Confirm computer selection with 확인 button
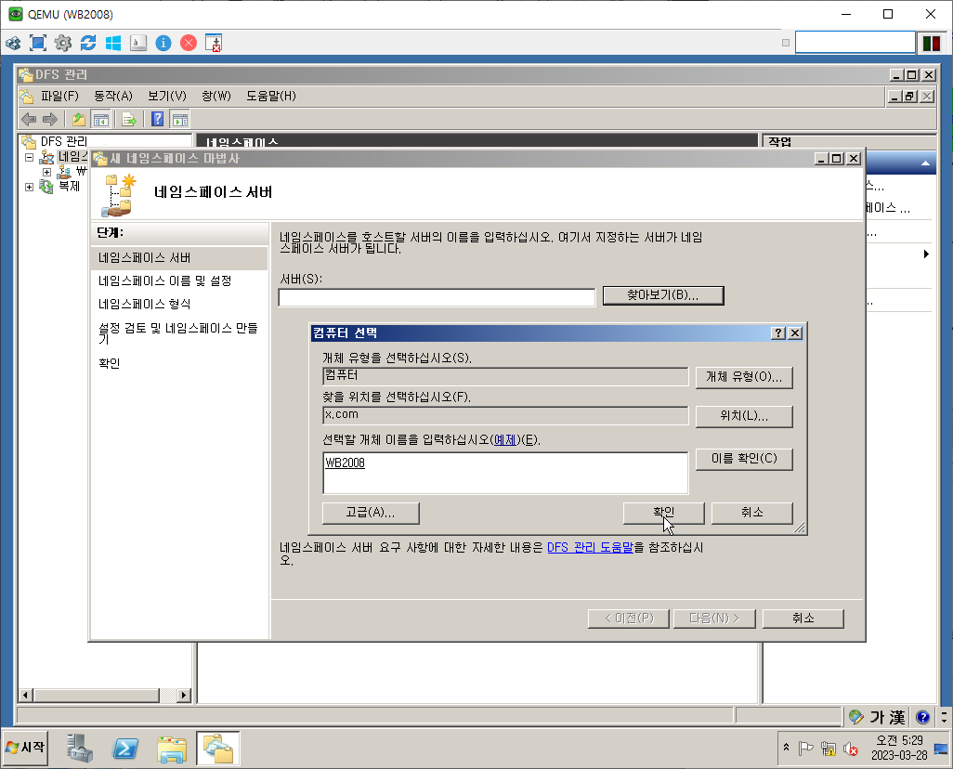Image resolution: width=953 pixels, height=769 pixels. [664, 513]
